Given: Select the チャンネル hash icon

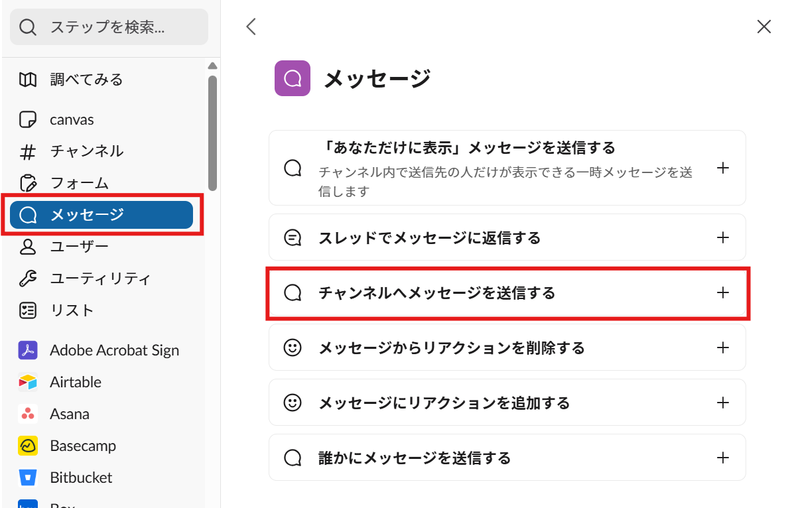Looking at the screenshot, I should click(28, 152).
